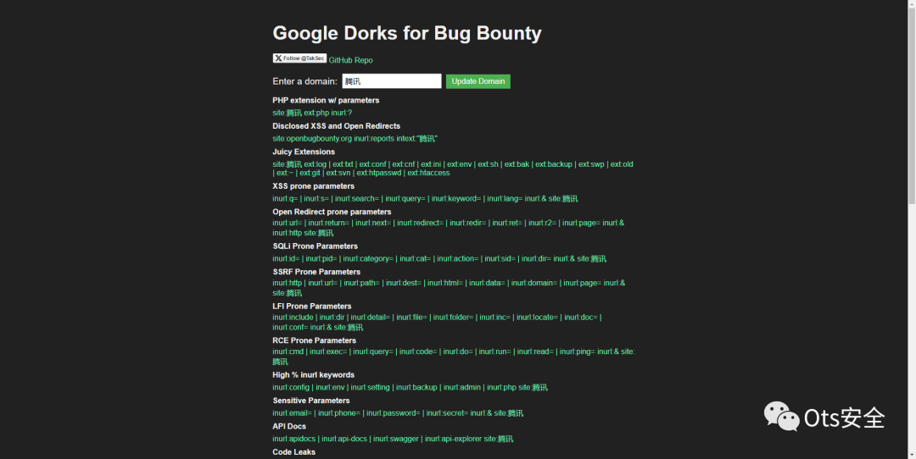Viewport: 916px width, 459px height.
Task: Click the 'RCE Prone Parameters' heading
Action: click(x=315, y=340)
